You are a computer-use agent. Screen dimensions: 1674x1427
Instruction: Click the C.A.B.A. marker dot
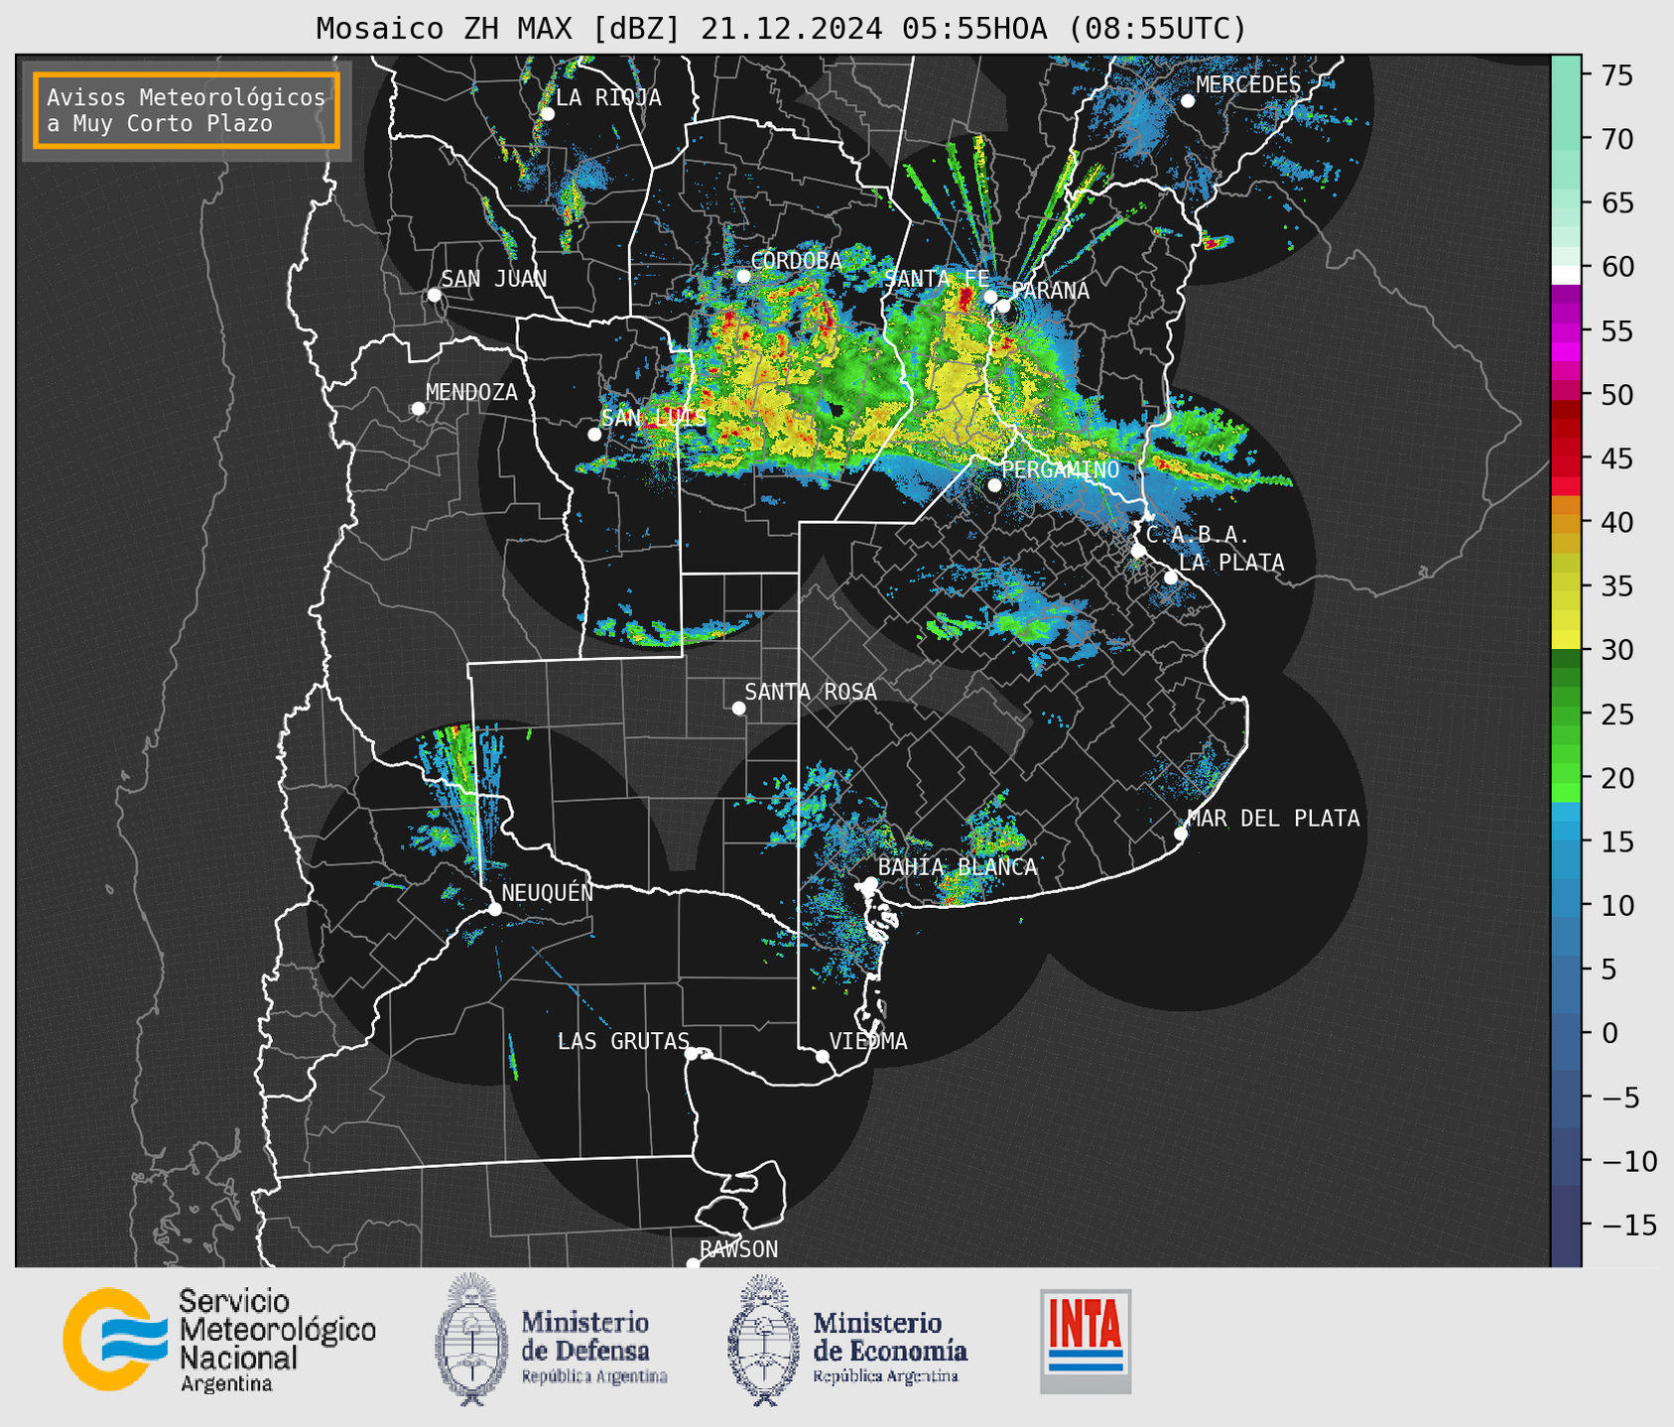(1138, 551)
